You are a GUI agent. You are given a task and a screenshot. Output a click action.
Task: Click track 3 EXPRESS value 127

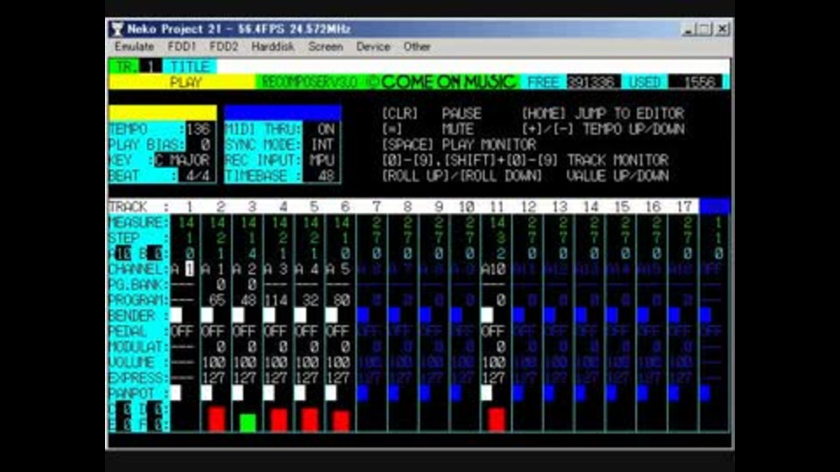coord(245,378)
